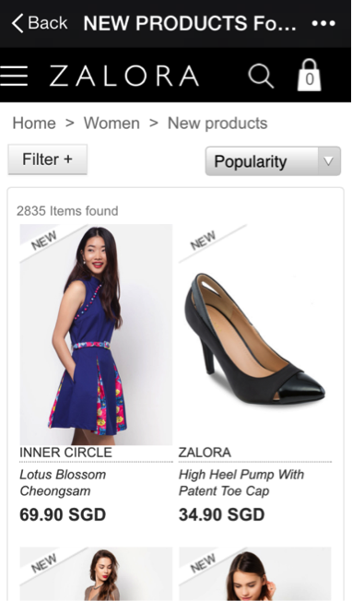View the blue cheongsam dress photo
352x601 pixels.
96,335
